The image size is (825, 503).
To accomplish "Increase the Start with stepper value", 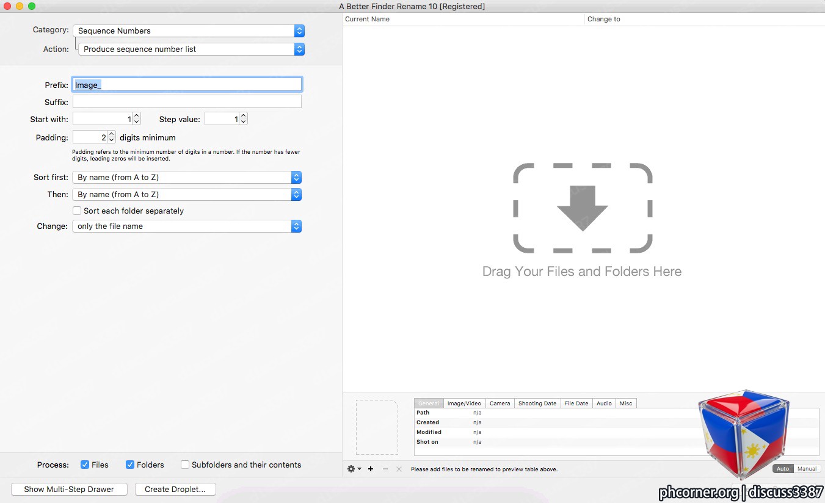I will point(136,116).
